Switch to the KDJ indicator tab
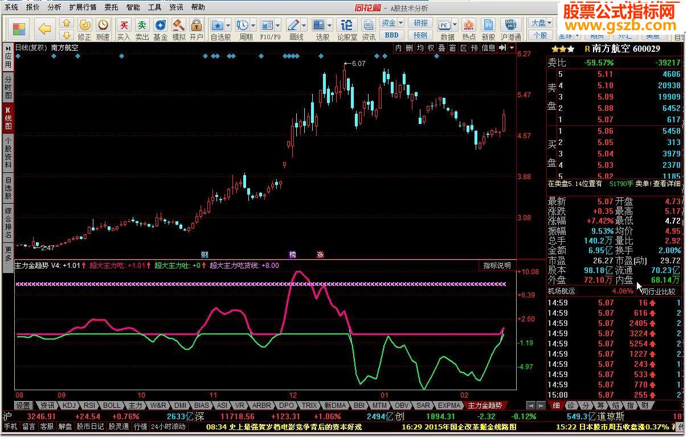The image size is (687, 438). click(69, 406)
